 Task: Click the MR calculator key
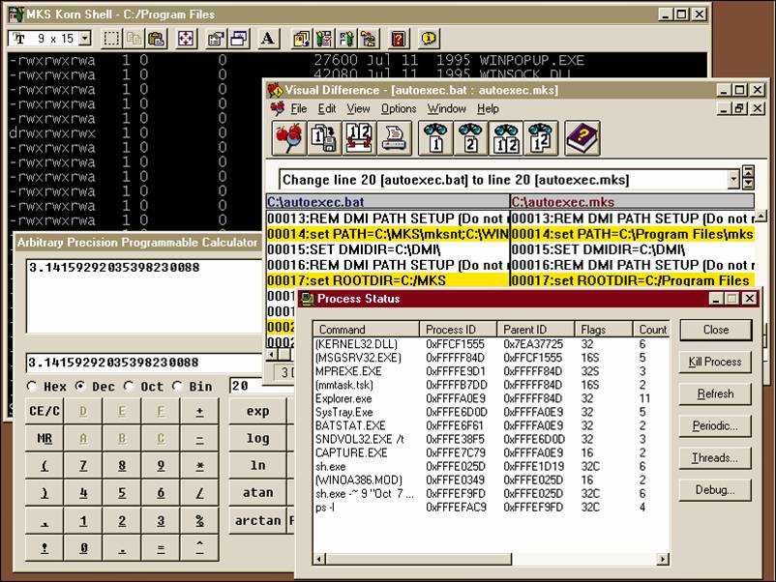click(45, 439)
